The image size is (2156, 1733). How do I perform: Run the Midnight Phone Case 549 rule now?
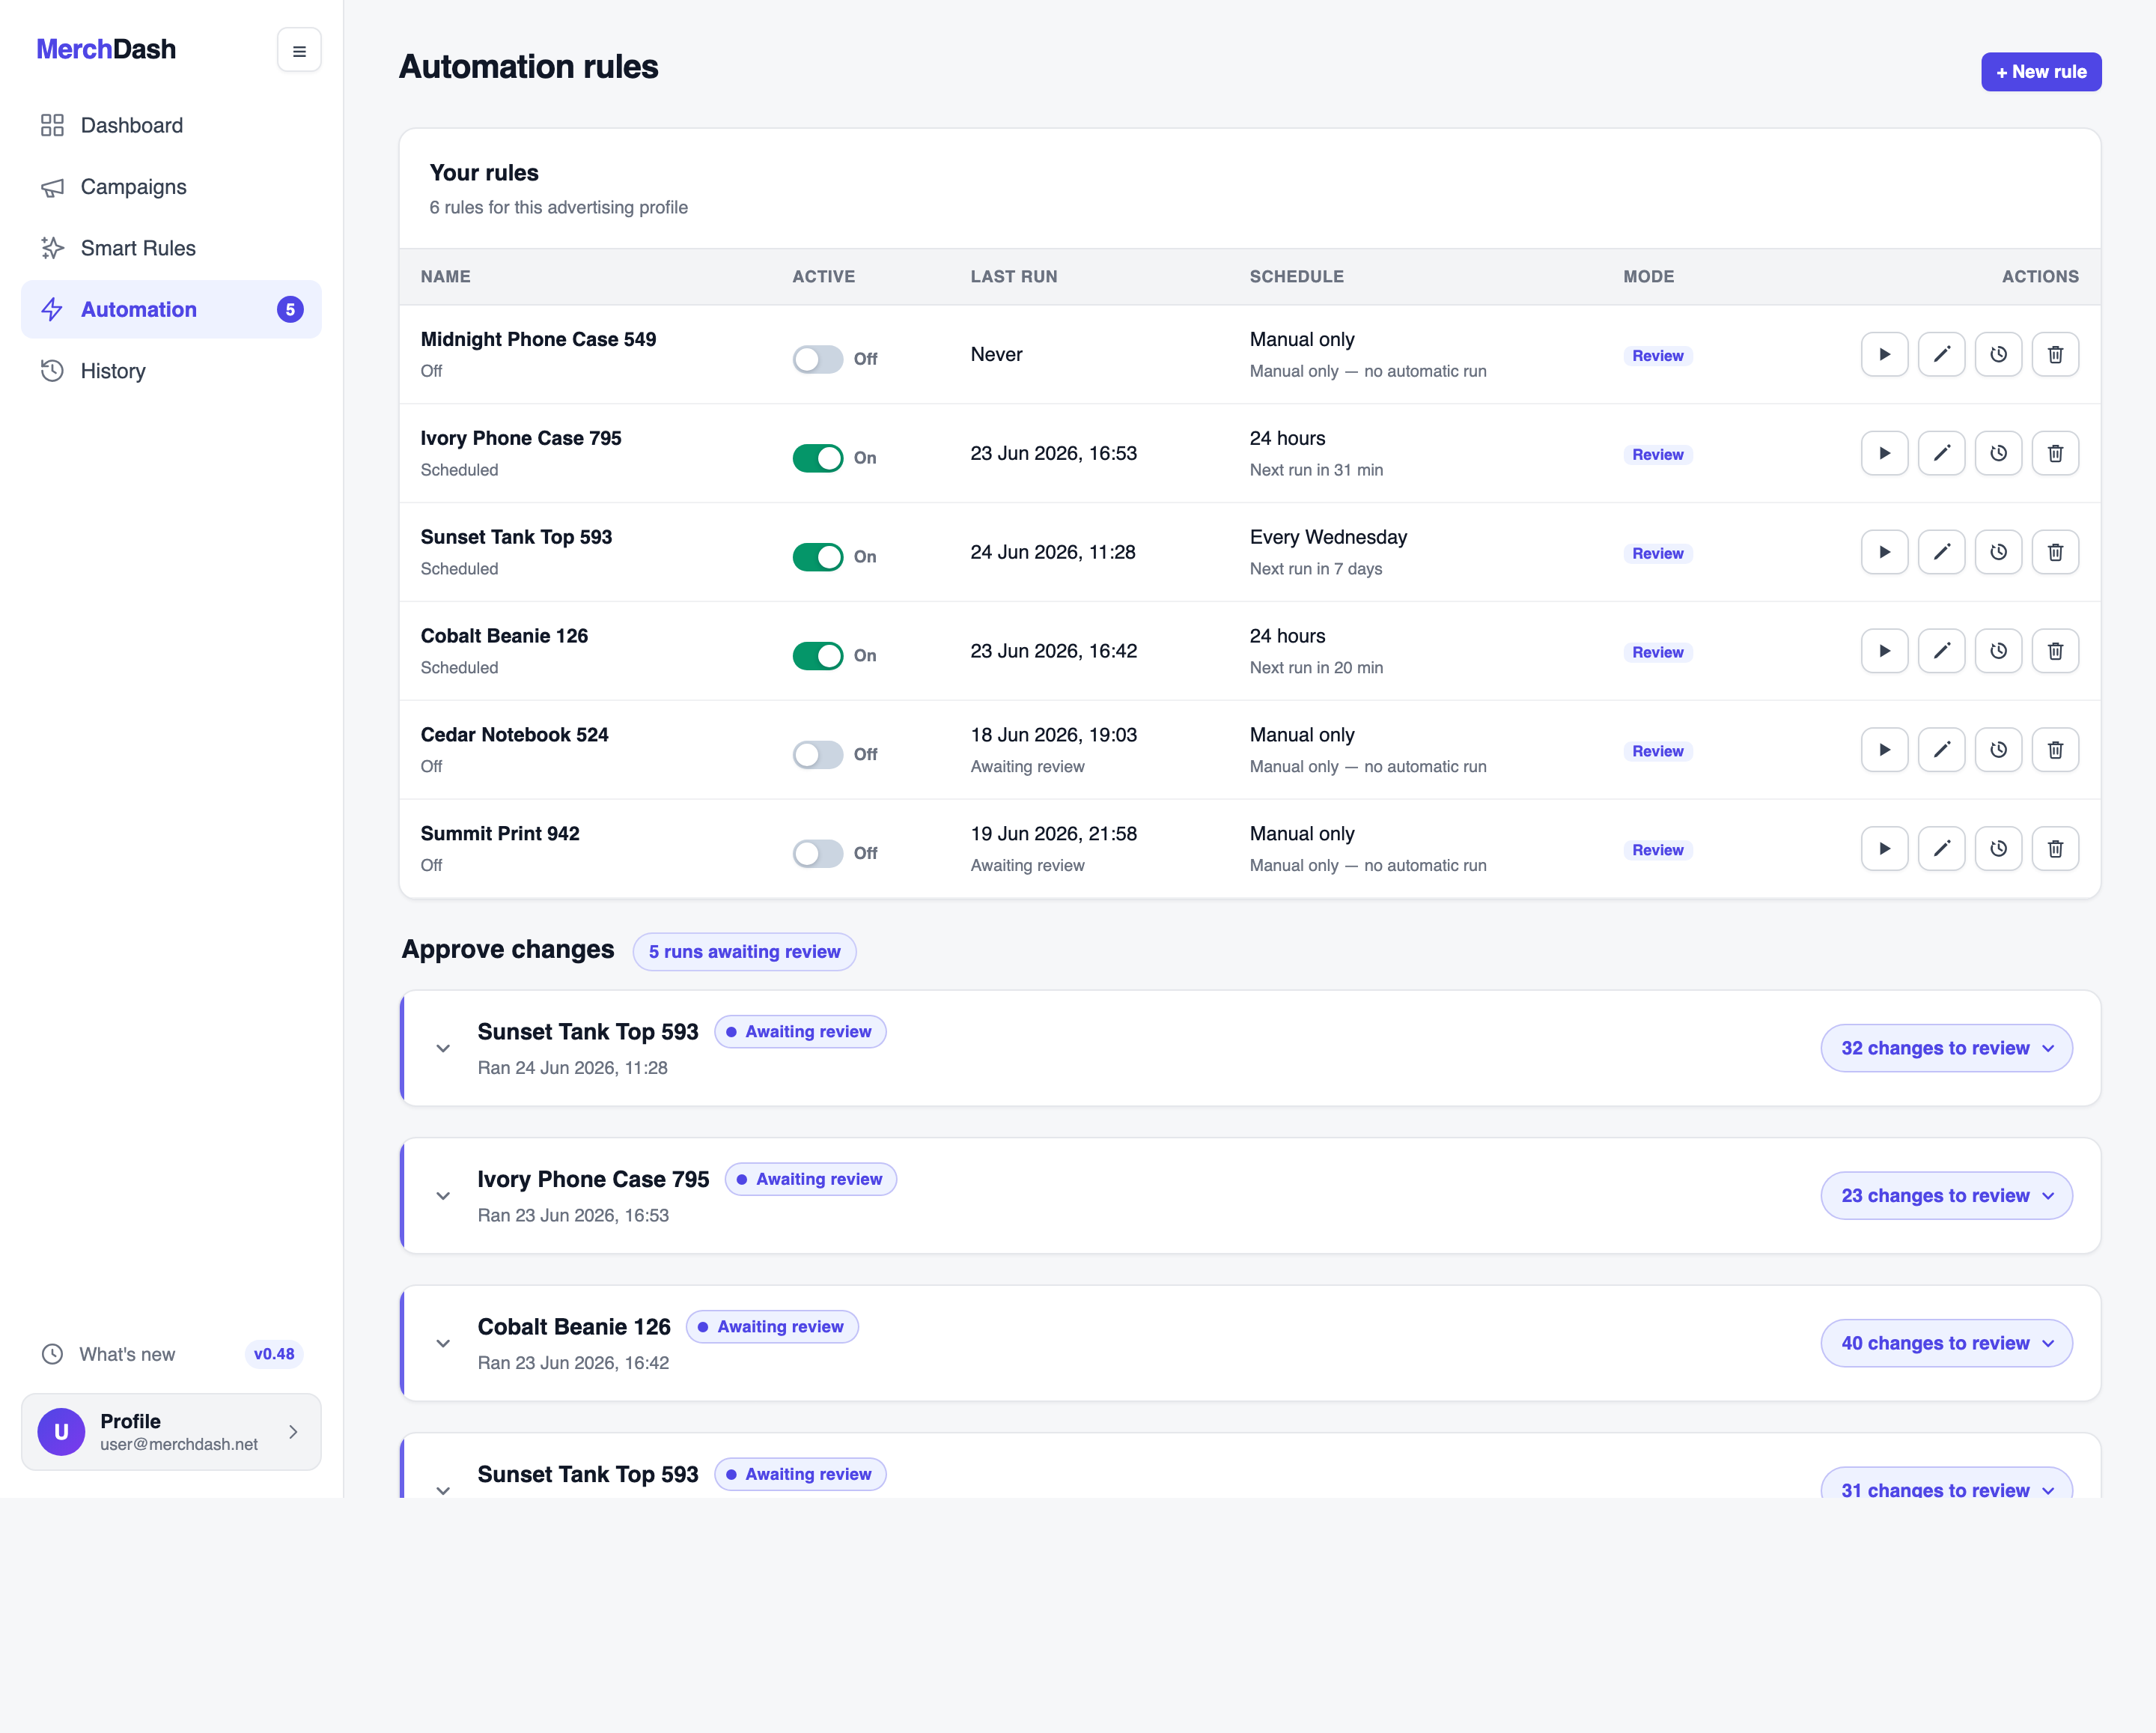tap(1884, 354)
